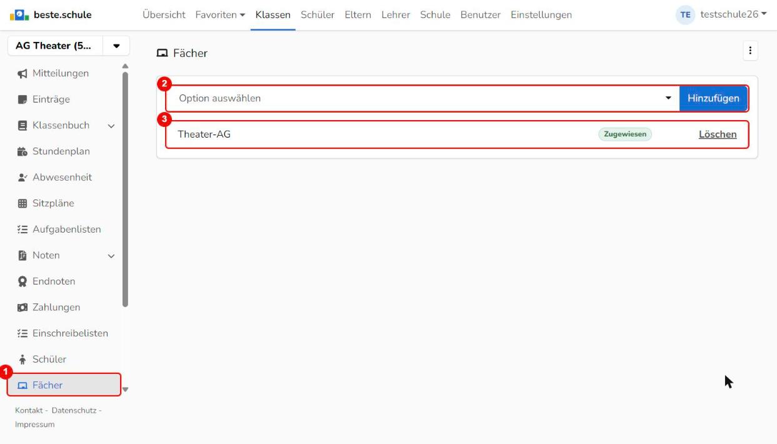Open Eltern in the top navigation
Screen dimensions: 777x444
(x=358, y=15)
